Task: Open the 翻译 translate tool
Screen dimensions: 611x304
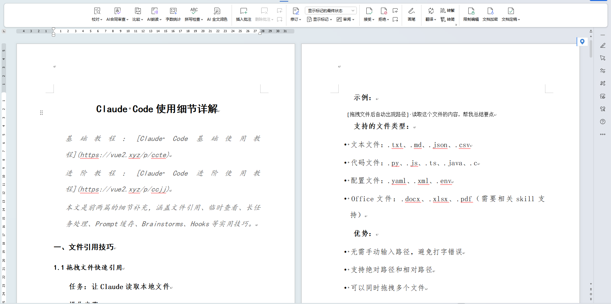Action: 431,15
